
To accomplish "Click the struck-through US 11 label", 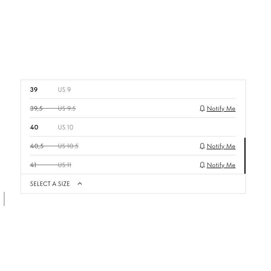I will (x=65, y=165).
